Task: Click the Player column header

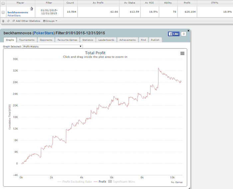Action: pos(20,3)
